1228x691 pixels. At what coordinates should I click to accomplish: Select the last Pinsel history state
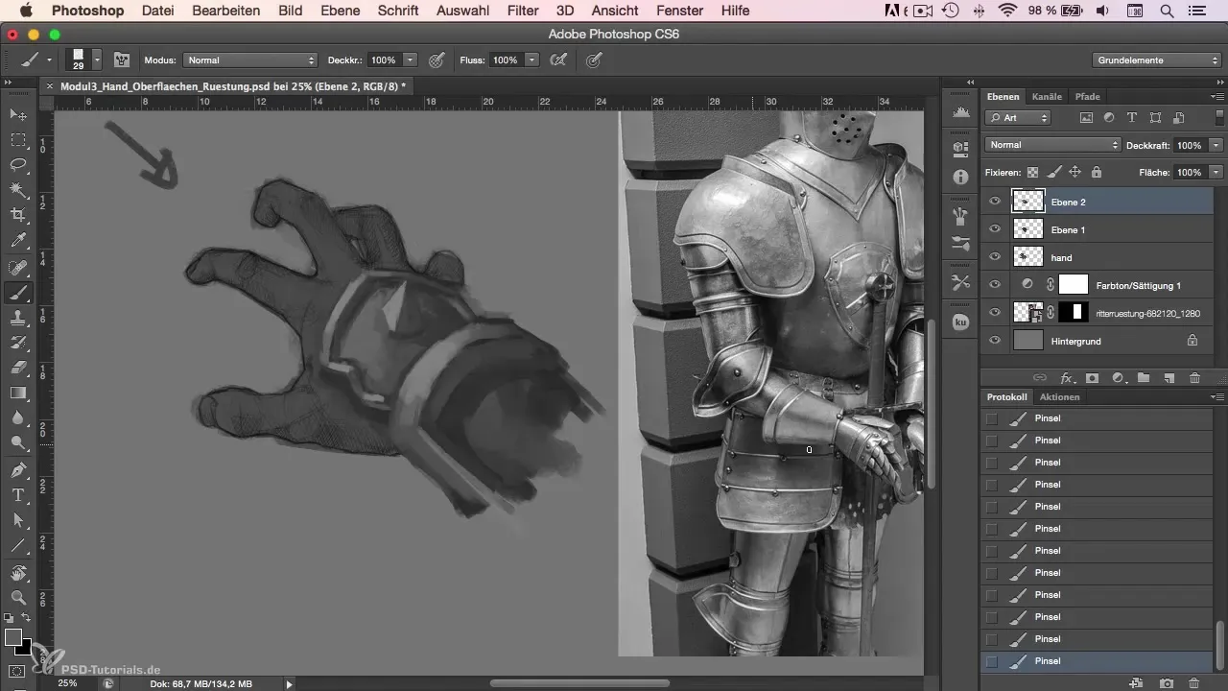pos(1097,661)
